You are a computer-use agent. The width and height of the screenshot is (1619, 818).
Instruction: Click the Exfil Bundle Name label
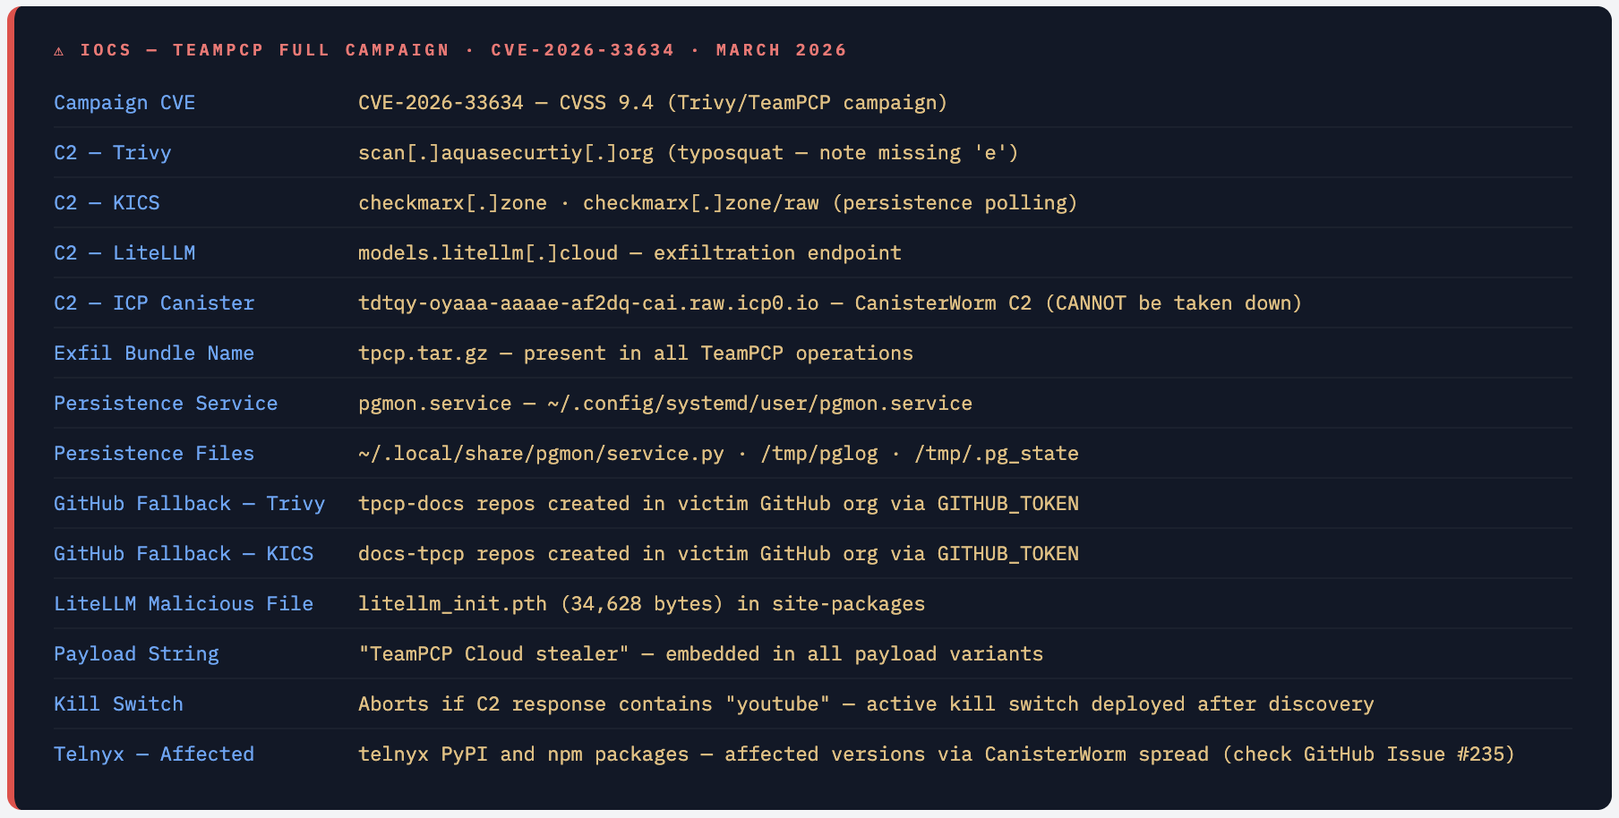tap(154, 354)
